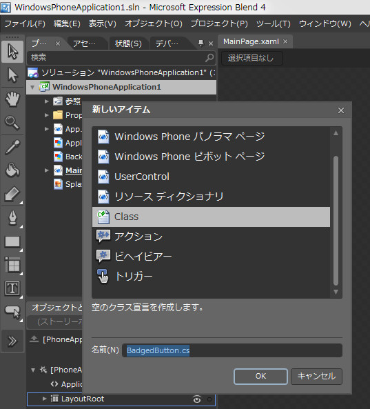Image resolution: width=370 pixels, height=409 pixels.
Task: Pin the Projects panel
Action: click(x=201, y=43)
